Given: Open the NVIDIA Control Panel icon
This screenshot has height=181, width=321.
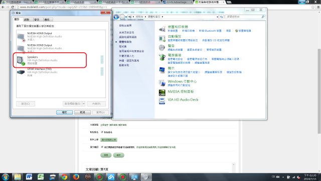Looking at the screenshot, I should coord(162,93).
